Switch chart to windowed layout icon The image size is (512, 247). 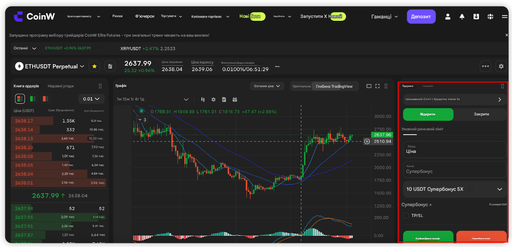pos(369,86)
